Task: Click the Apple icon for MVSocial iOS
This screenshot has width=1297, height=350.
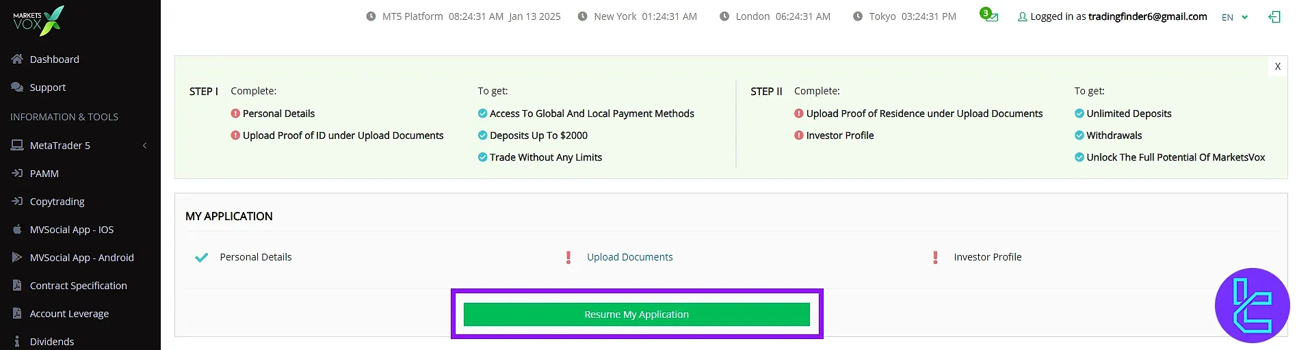Action: [17, 229]
